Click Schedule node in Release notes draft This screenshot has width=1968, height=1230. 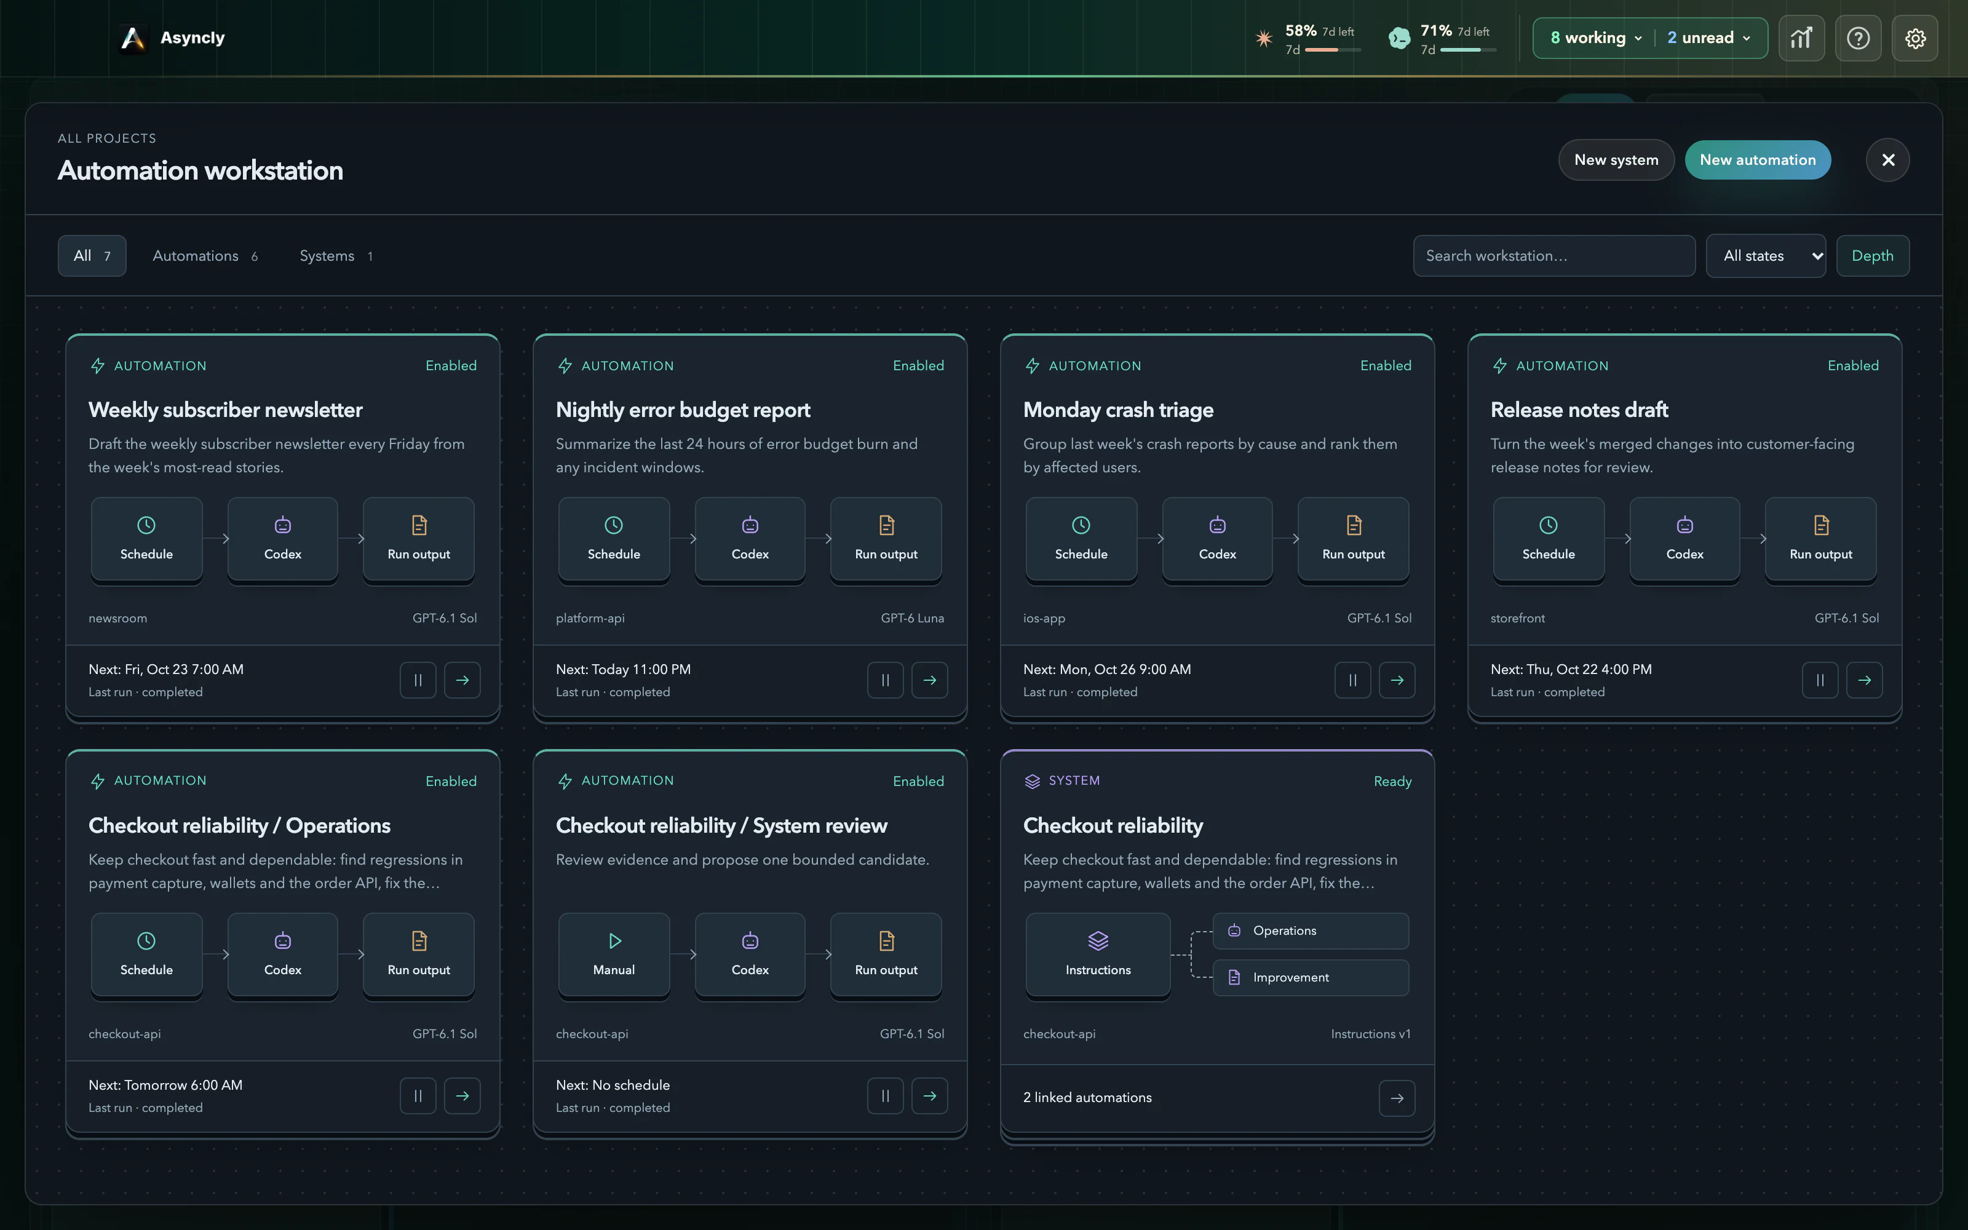1549,539
